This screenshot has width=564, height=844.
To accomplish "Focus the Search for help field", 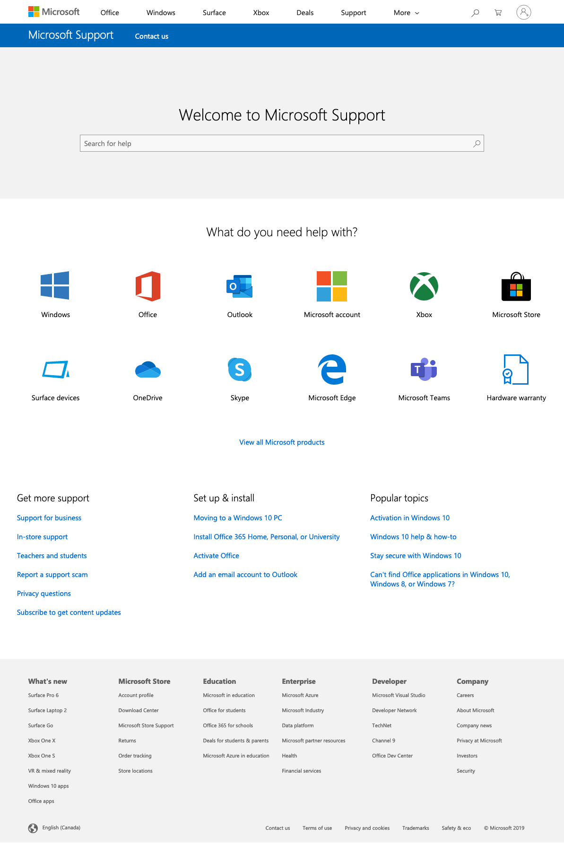I will point(282,143).
